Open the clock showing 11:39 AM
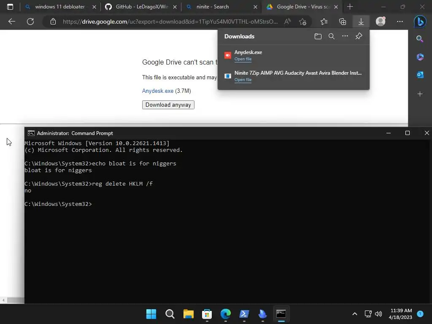The image size is (432, 324). click(x=400, y=314)
